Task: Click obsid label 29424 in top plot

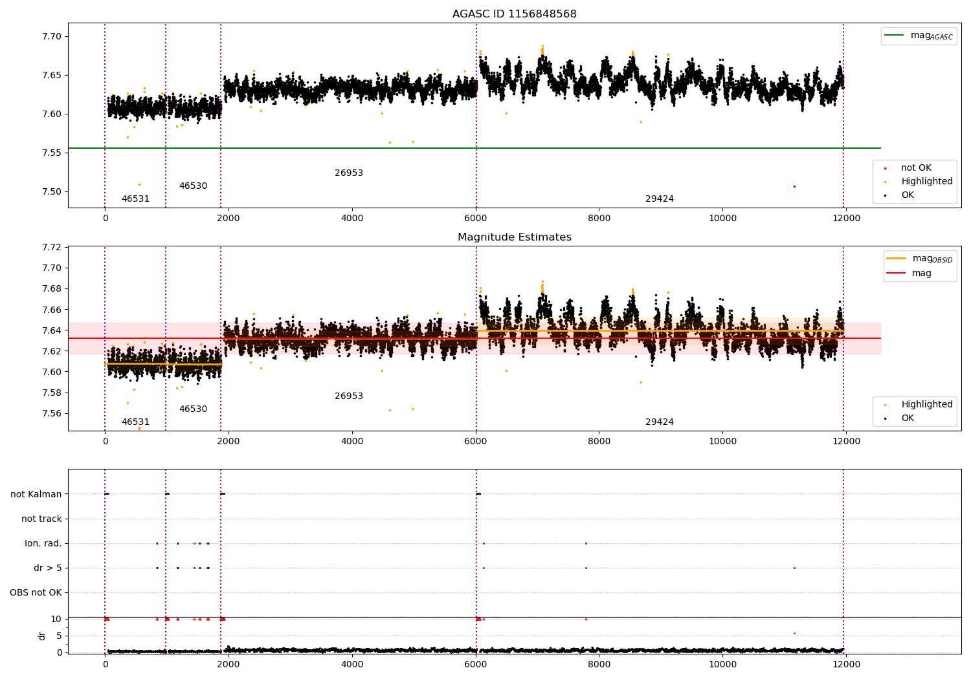Action: 660,199
